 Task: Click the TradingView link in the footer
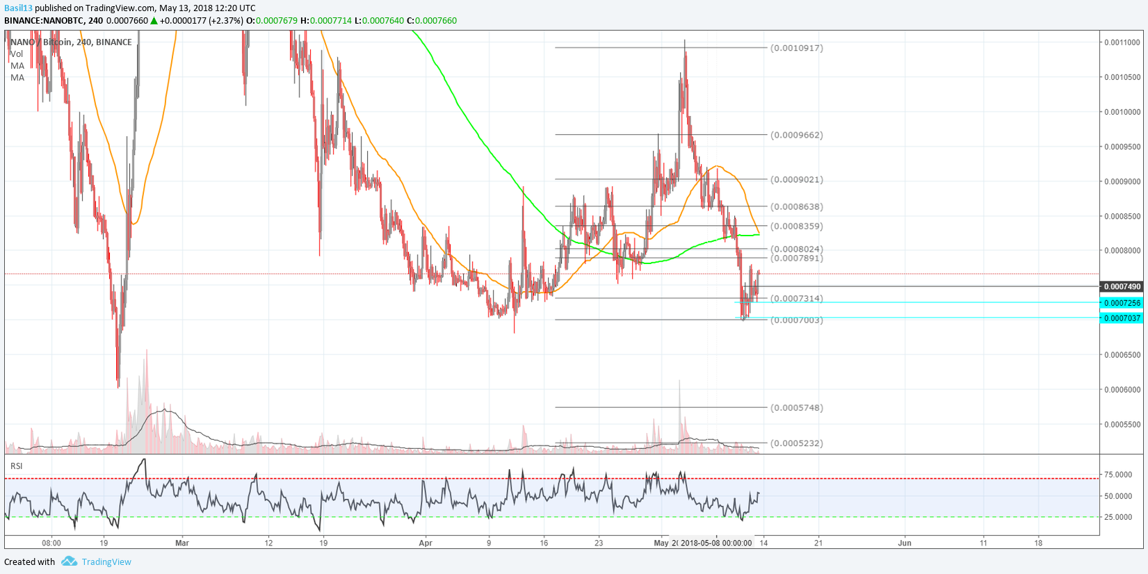[106, 561]
